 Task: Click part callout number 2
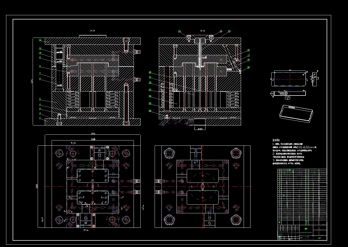[x=40, y=113]
